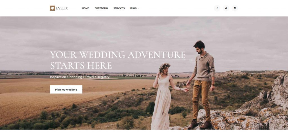Open the Instagram camera icon

coord(235,8)
